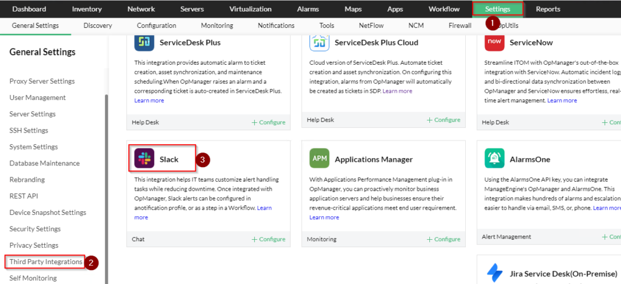Click the ServiceDesk Plus Cloud logo icon
The image size is (621, 284).
click(319, 43)
